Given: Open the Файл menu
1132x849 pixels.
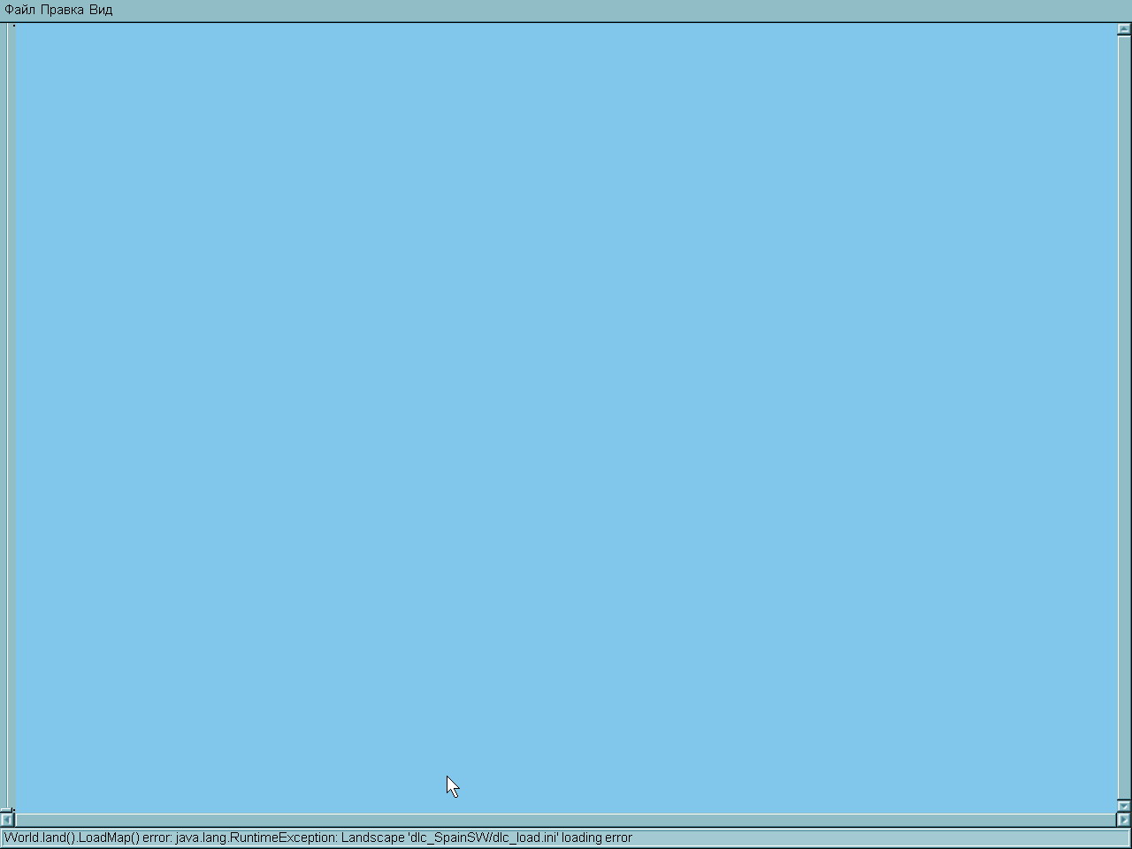Looking at the screenshot, I should [x=19, y=10].
